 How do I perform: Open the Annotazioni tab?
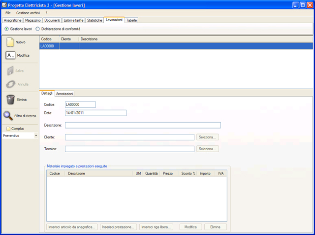pos(64,94)
